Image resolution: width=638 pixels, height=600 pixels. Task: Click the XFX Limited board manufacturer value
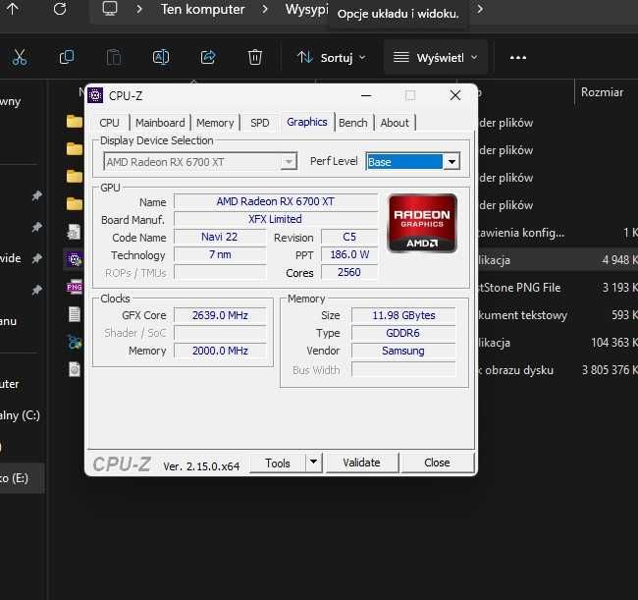pos(276,219)
